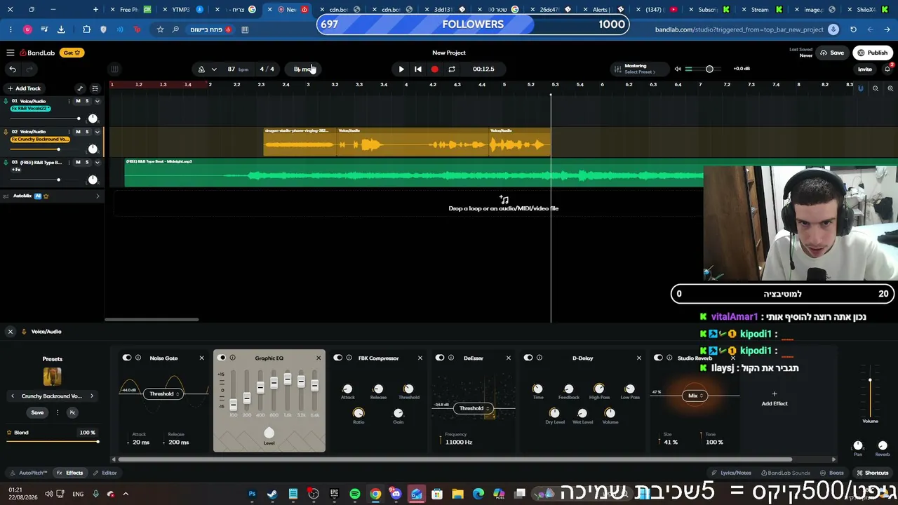Screen dimensions: 898x505
Task: Redo the last undone action
Action: [x=29, y=69]
